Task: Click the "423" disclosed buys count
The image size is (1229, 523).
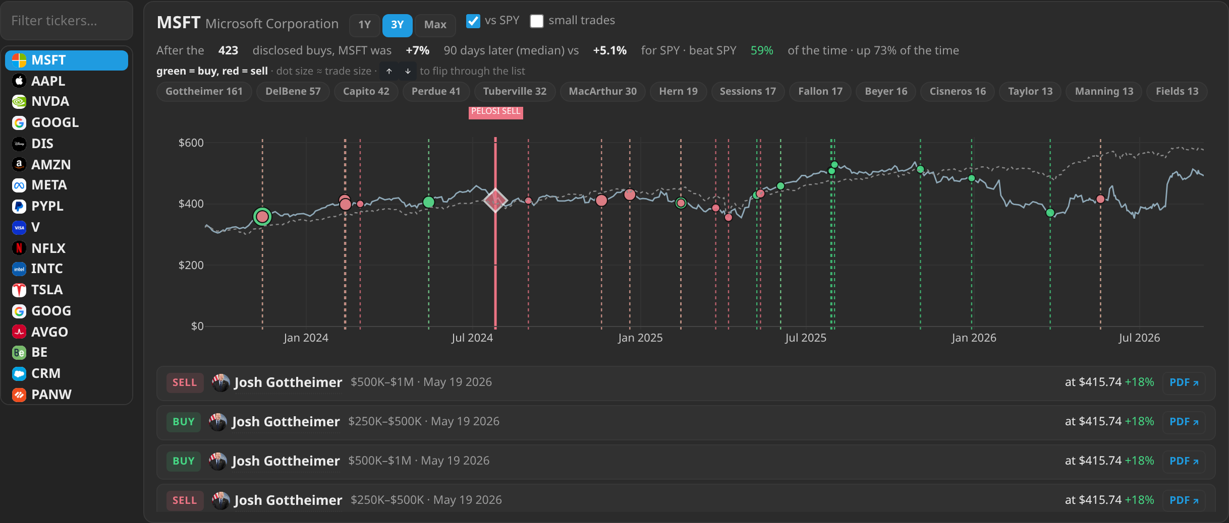Action: point(228,50)
